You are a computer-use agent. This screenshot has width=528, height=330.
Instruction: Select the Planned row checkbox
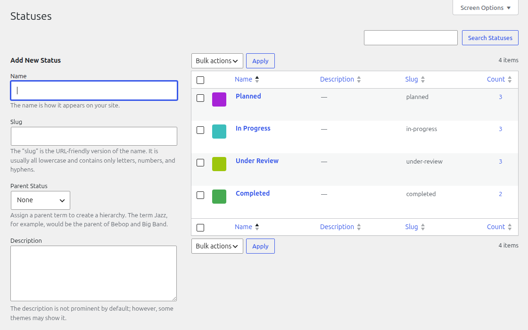pos(200,98)
